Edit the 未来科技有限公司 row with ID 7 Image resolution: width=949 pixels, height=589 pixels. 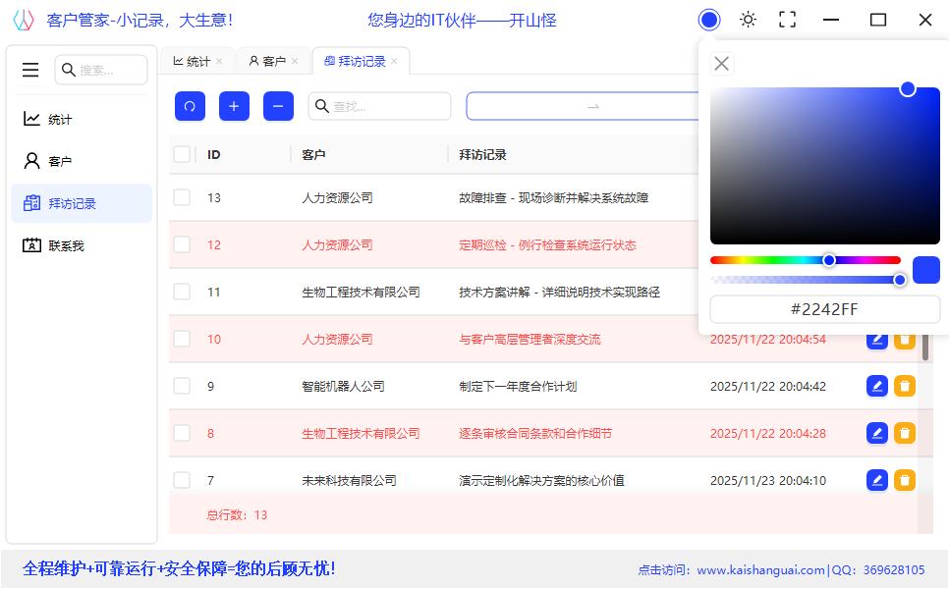click(877, 480)
